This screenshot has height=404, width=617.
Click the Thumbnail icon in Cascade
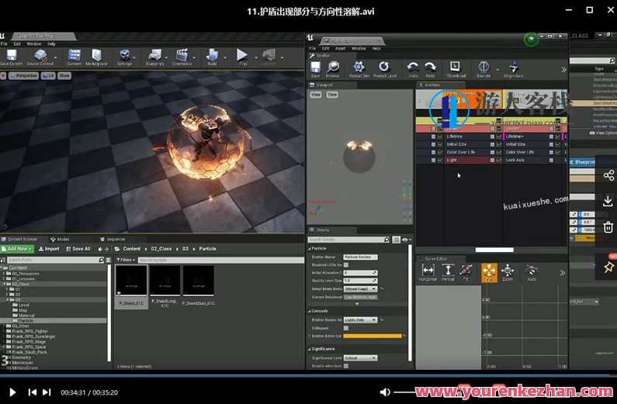456,67
